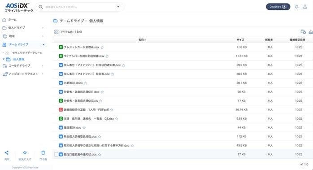Open 名簿 住所録 連絡先 一覧表 02.xlsx
This screenshot has height=170, width=313.
[89, 119]
